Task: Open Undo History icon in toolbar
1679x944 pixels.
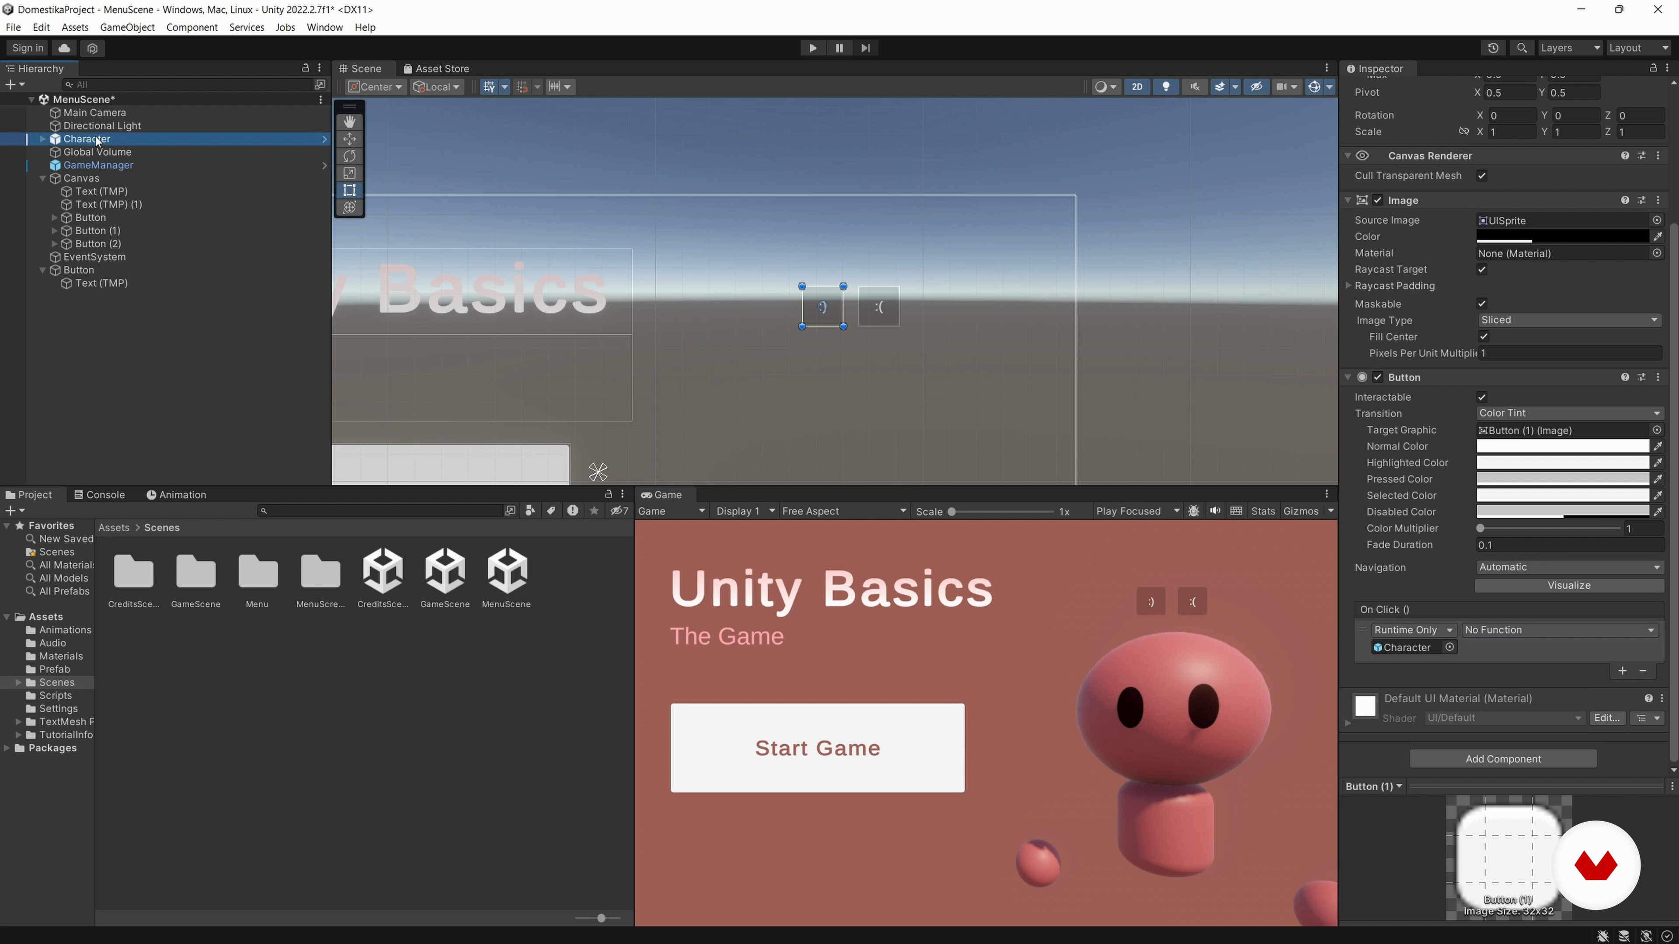Action: tap(1493, 48)
